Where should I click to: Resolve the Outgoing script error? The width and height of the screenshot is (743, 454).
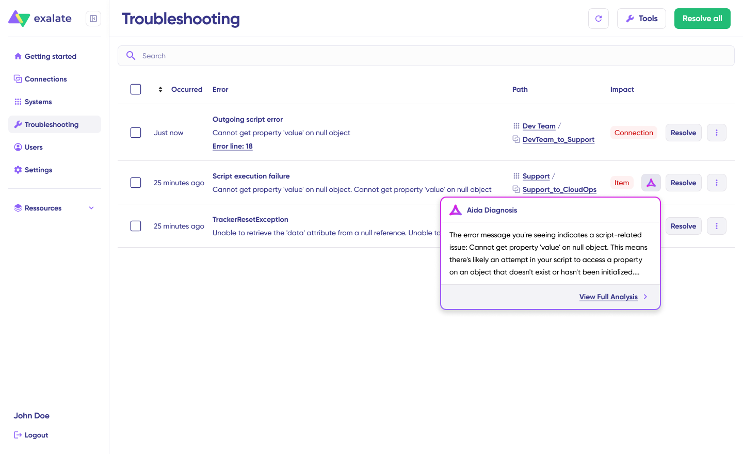683,133
